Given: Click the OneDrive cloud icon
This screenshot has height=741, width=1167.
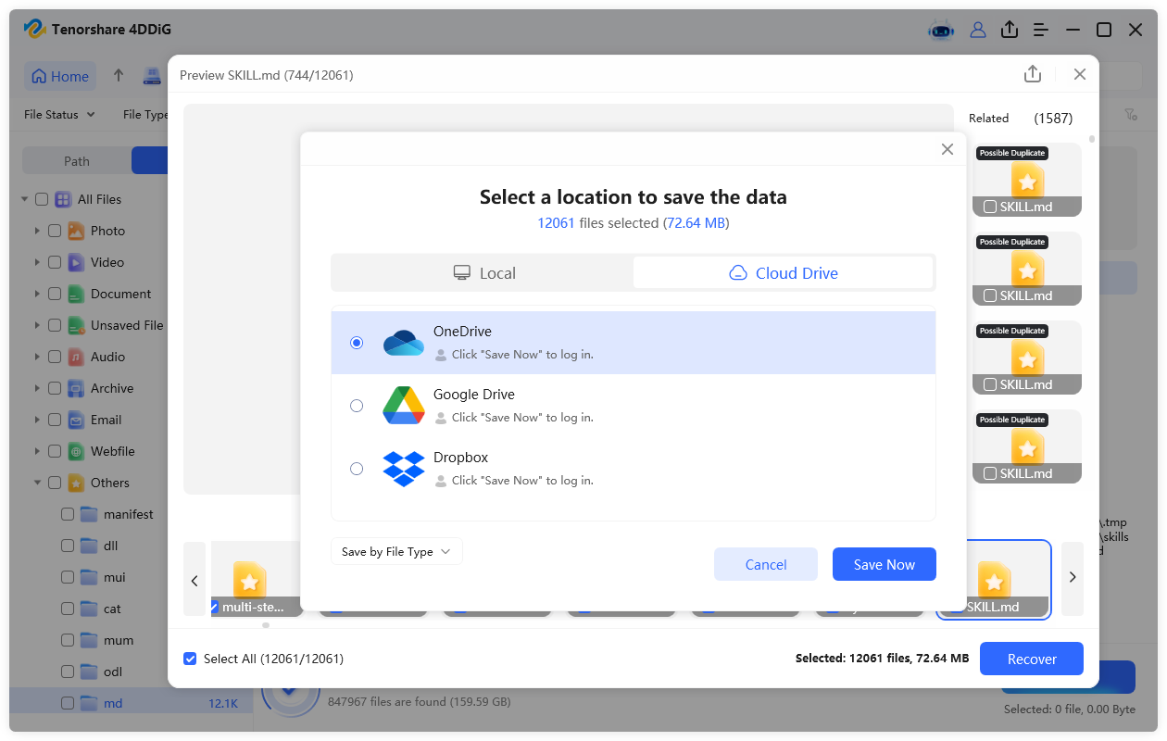Looking at the screenshot, I should 404,343.
